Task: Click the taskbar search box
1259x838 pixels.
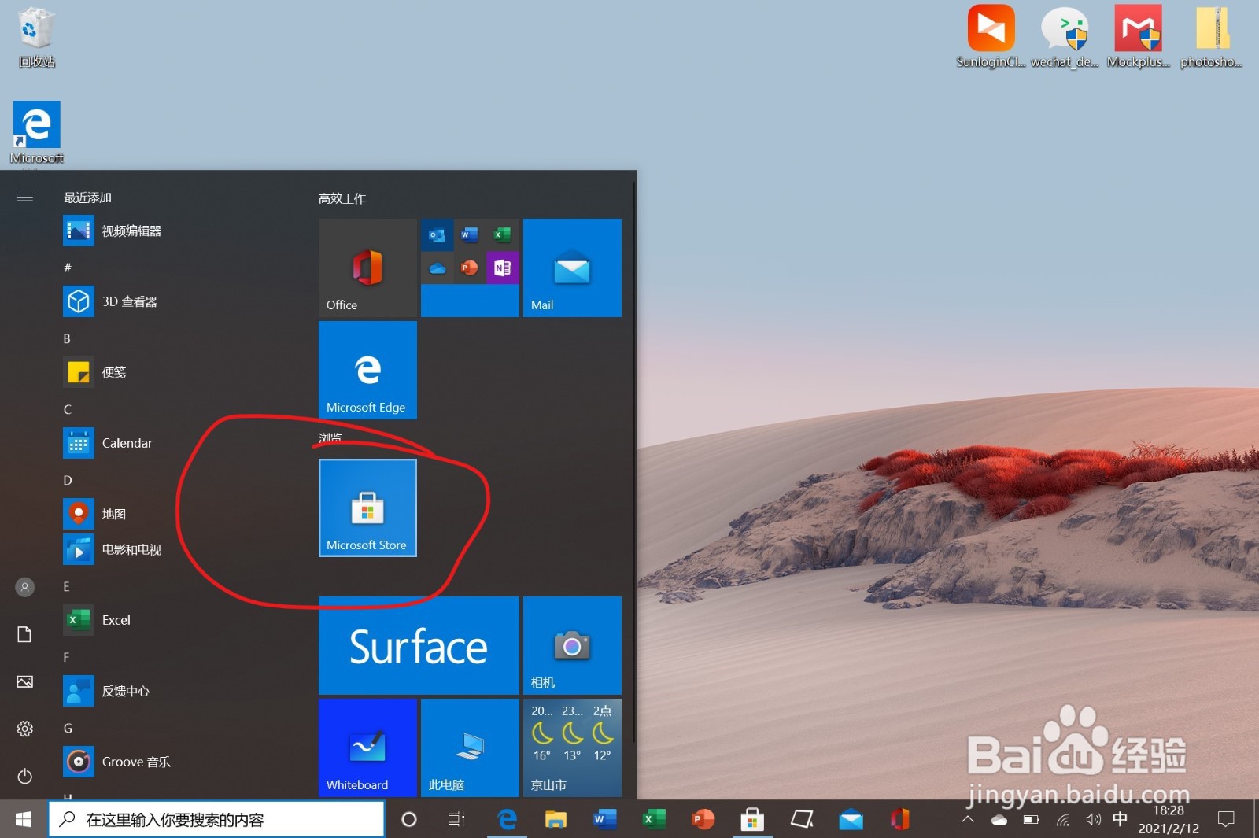Action: (216, 819)
